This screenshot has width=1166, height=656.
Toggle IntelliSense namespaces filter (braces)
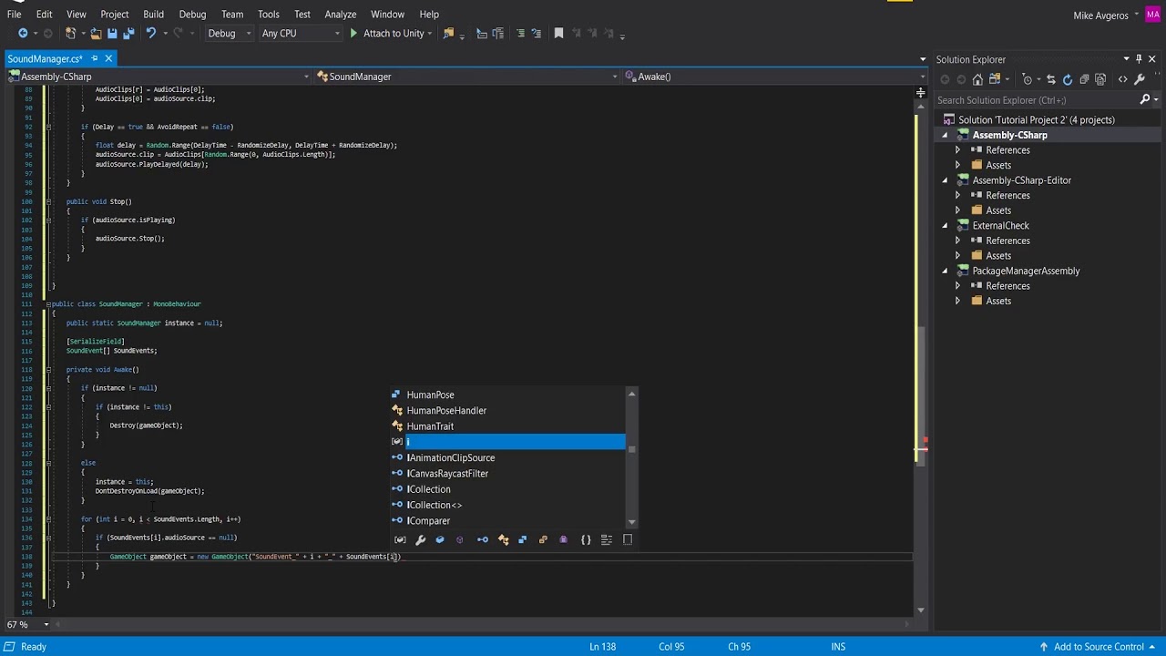(586, 539)
